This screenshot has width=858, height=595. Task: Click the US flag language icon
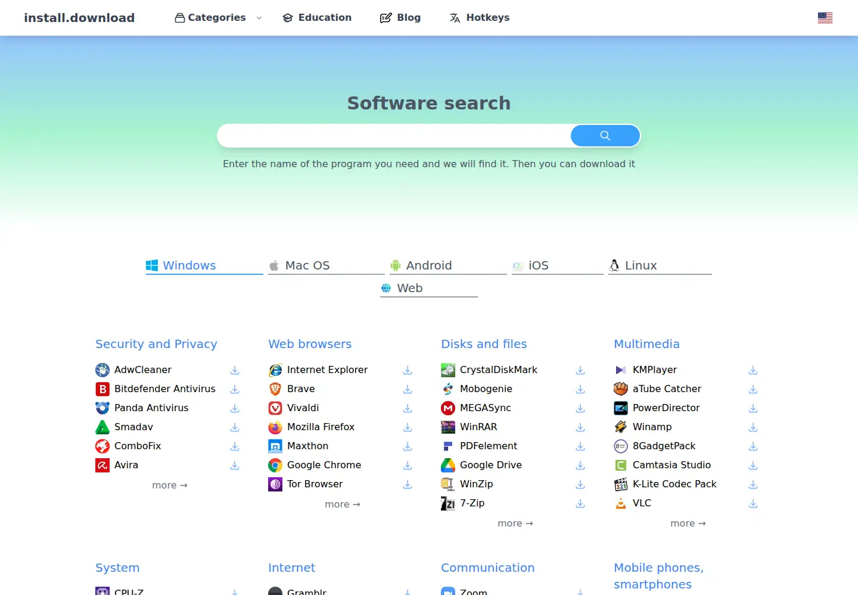[825, 18]
